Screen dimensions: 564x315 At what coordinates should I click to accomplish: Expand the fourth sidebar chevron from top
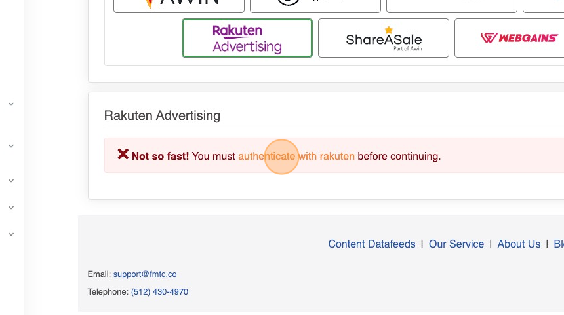[11, 208]
